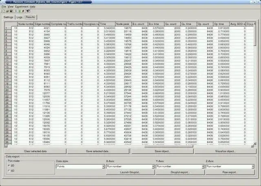Click the title bar window menu icon
This screenshot has width=261, height=186.
point(2,2)
